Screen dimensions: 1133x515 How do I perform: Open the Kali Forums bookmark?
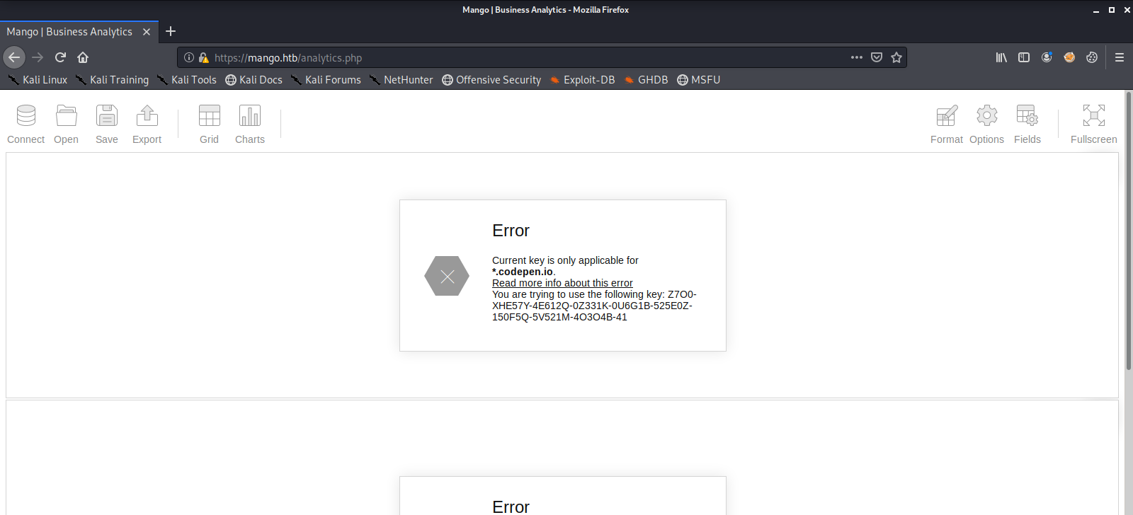click(326, 80)
